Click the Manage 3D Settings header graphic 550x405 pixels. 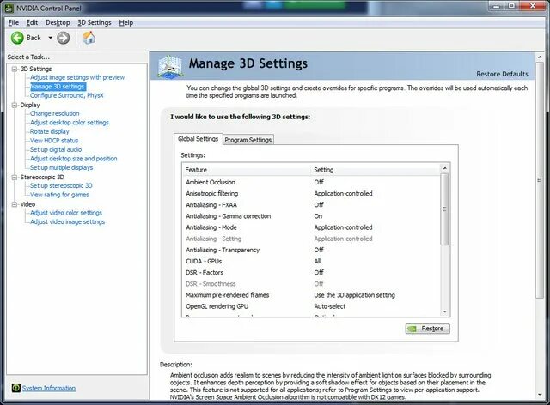tap(170, 67)
